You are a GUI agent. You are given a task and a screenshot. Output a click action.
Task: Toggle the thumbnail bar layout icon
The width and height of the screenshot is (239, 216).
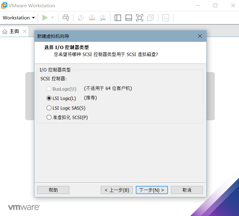pos(129,18)
